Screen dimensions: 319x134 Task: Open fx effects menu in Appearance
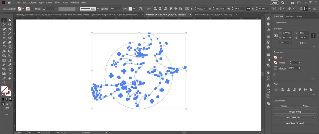(x=275, y=74)
